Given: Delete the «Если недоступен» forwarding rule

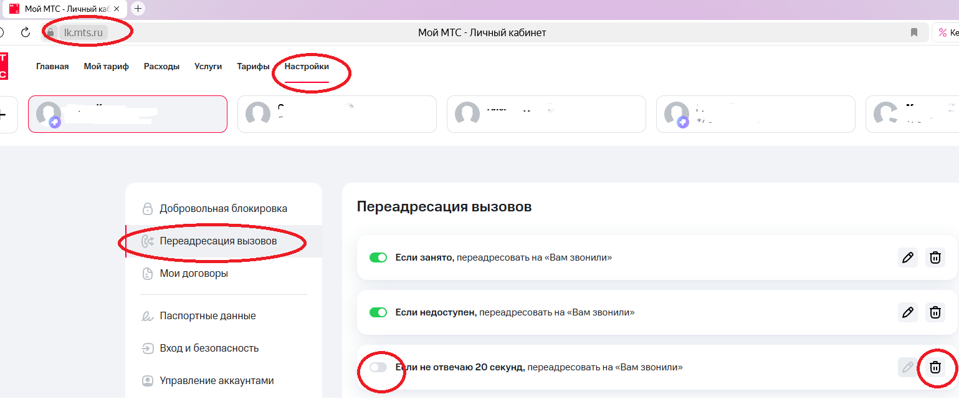Looking at the screenshot, I should pyautogui.click(x=935, y=312).
